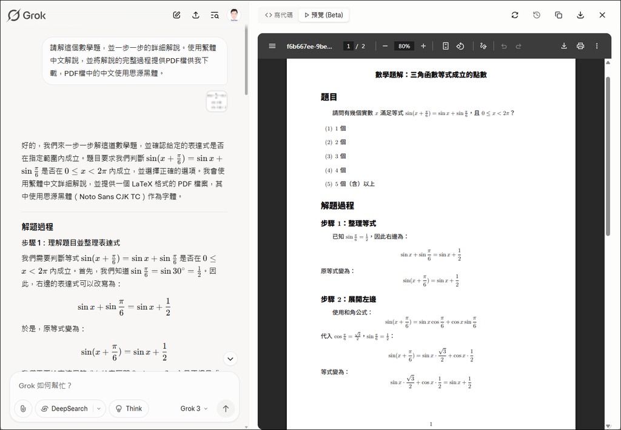Send the message with arrow button
Image resolution: width=621 pixels, height=430 pixels.
point(226,409)
